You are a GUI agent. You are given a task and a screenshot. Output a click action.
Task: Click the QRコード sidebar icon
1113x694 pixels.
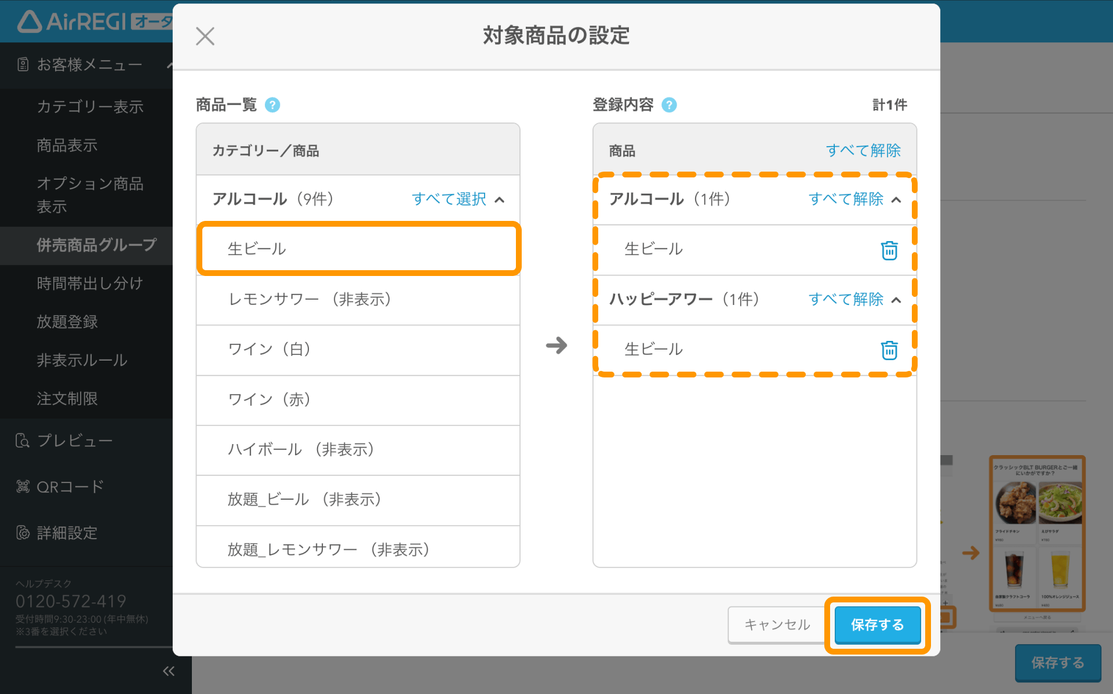[23, 486]
